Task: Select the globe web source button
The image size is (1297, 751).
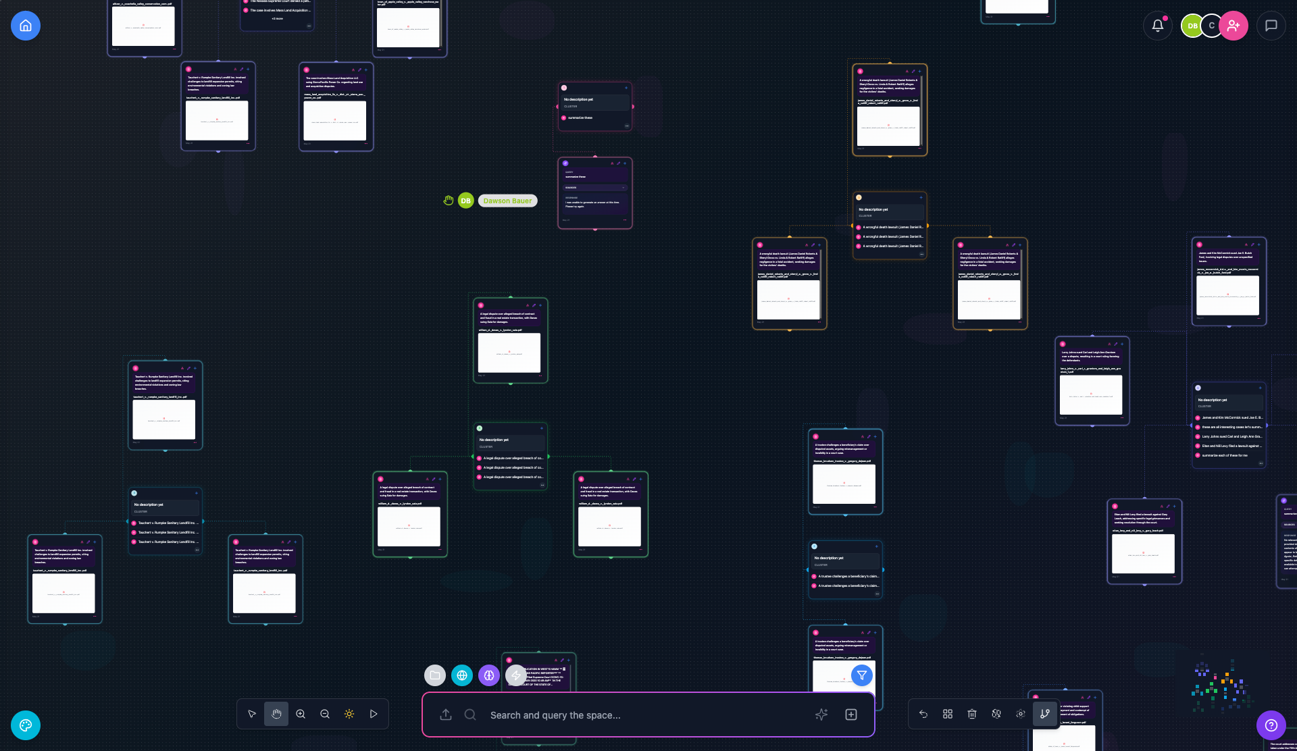Action: click(462, 675)
